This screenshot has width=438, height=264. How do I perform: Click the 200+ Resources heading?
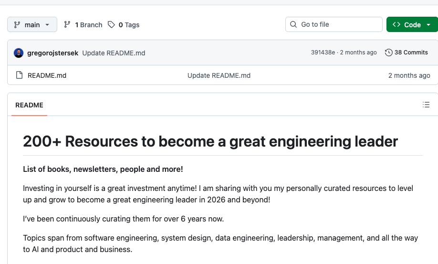tap(210, 141)
